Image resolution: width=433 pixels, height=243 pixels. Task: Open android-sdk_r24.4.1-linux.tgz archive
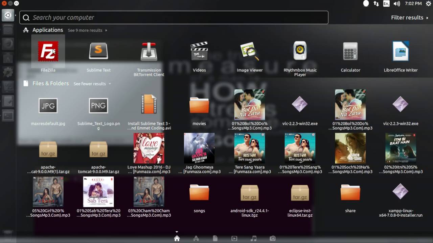[250, 193]
